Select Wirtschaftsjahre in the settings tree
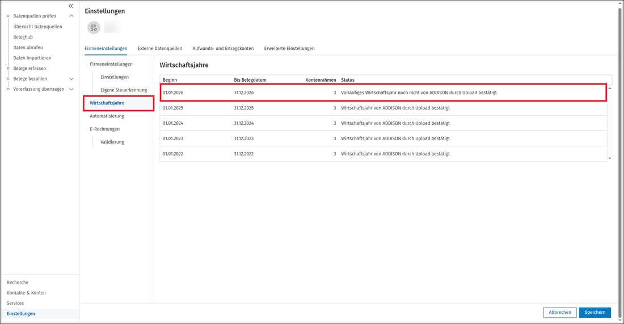The height and width of the screenshot is (324, 624). pyautogui.click(x=107, y=103)
